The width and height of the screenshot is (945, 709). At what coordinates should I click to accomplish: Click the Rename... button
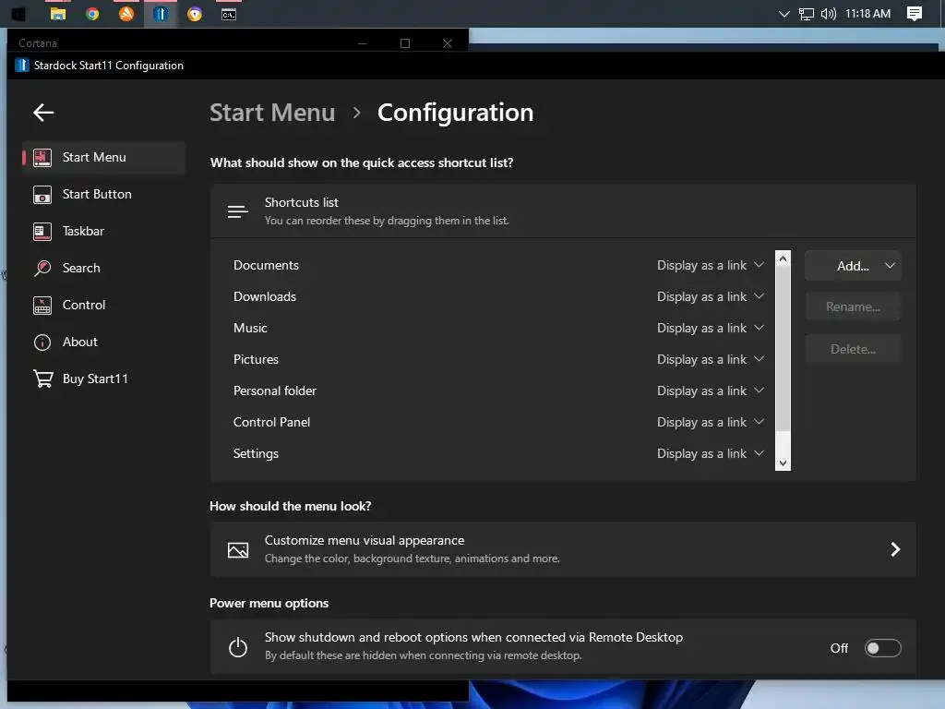tap(853, 306)
